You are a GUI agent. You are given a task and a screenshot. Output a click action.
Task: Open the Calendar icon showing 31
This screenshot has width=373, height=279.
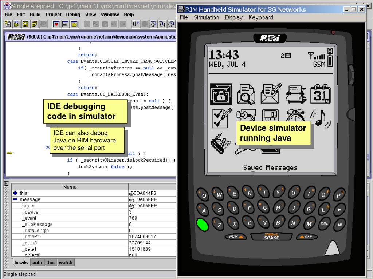[321, 94]
